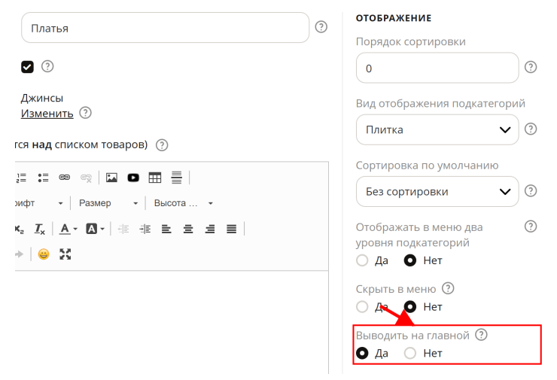Open the Плитка subcategory view dropdown
Image resolution: width=557 pixels, height=380 pixels.
[x=437, y=129]
